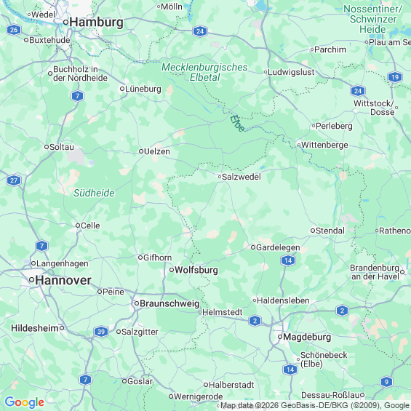Select the A27 highway shield marker
The width and height of the screenshot is (411, 411).
[x=14, y=180]
